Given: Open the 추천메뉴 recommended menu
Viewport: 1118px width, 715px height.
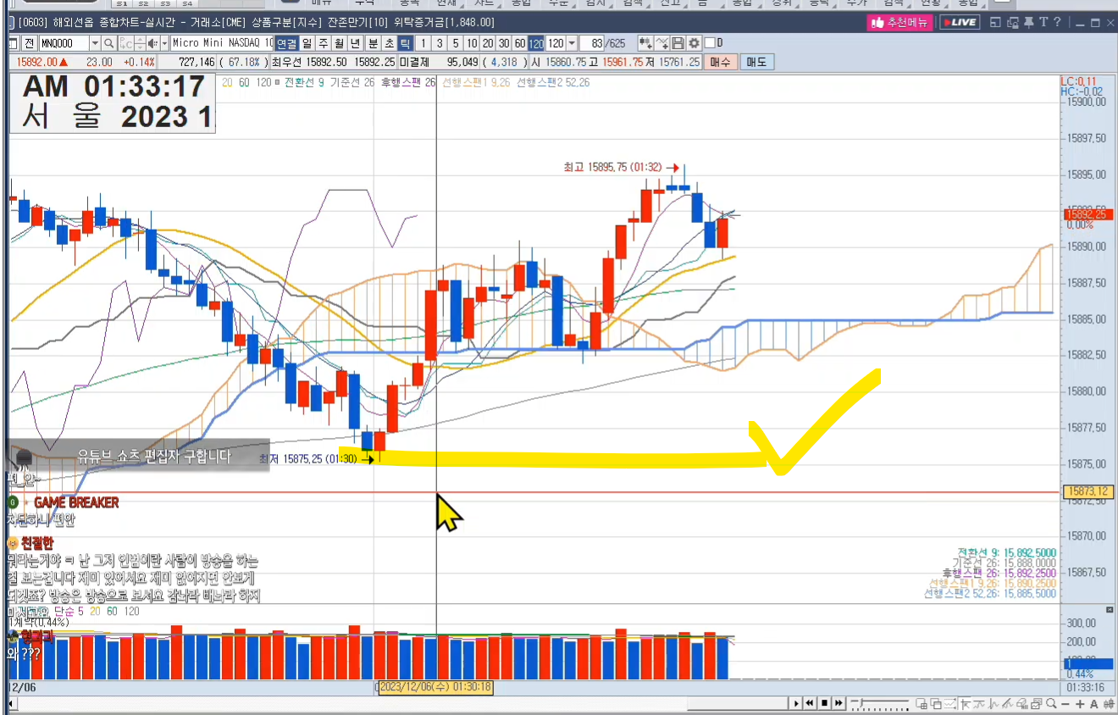Looking at the screenshot, I should pos(899,22).
